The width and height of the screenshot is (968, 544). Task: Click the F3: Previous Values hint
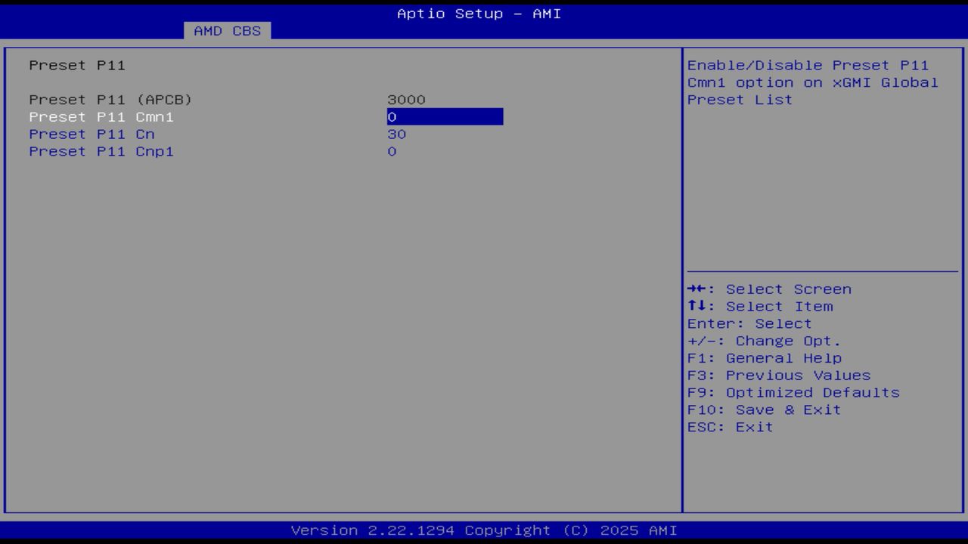pyautogui.click(x=779, y=375)
